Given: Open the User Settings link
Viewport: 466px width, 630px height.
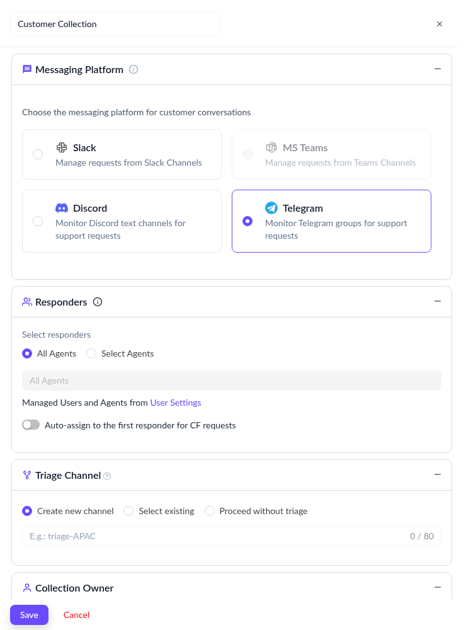Looking at the screenshot, I should click(176, 403).
